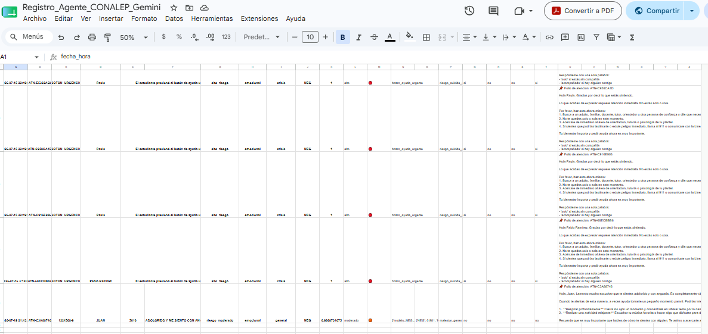Screen dimensions: 708x334
Task: Toggle bold formatting
Action: (x=343, y=38)
